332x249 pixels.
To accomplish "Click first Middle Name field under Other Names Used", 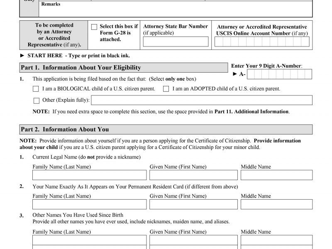I will pos(276,240).
